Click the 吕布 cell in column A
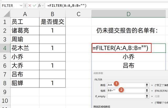 click(x=25, y=74)
